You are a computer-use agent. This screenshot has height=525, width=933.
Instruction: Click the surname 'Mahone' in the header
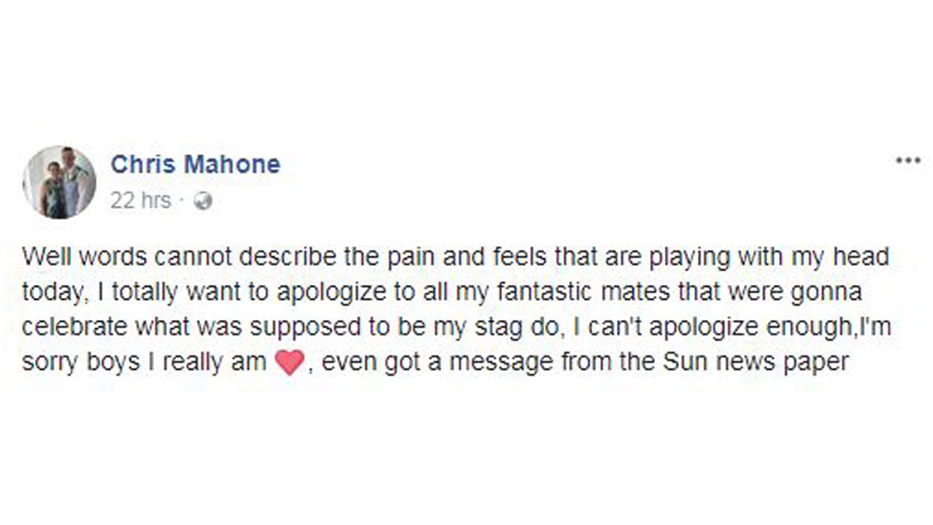coord(232,164)
